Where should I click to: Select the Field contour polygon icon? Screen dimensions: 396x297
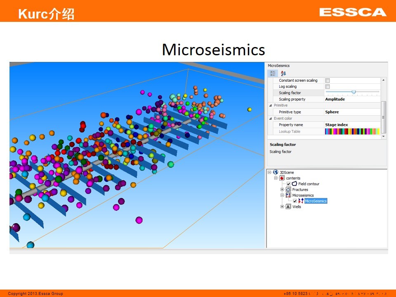point(295,184)
